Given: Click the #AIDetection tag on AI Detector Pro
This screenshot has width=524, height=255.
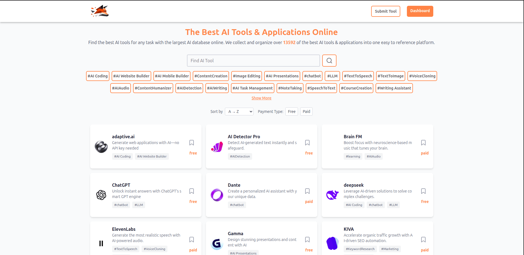Looking at the screenshot, I should click(x=240, y=156).
